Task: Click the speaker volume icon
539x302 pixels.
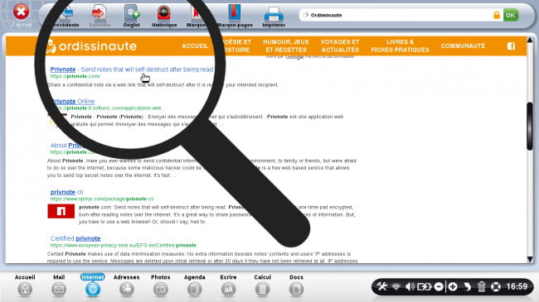Action: point(410,286)
